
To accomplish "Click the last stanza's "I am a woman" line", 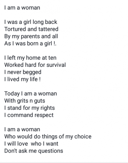I will tap(22, 129).
